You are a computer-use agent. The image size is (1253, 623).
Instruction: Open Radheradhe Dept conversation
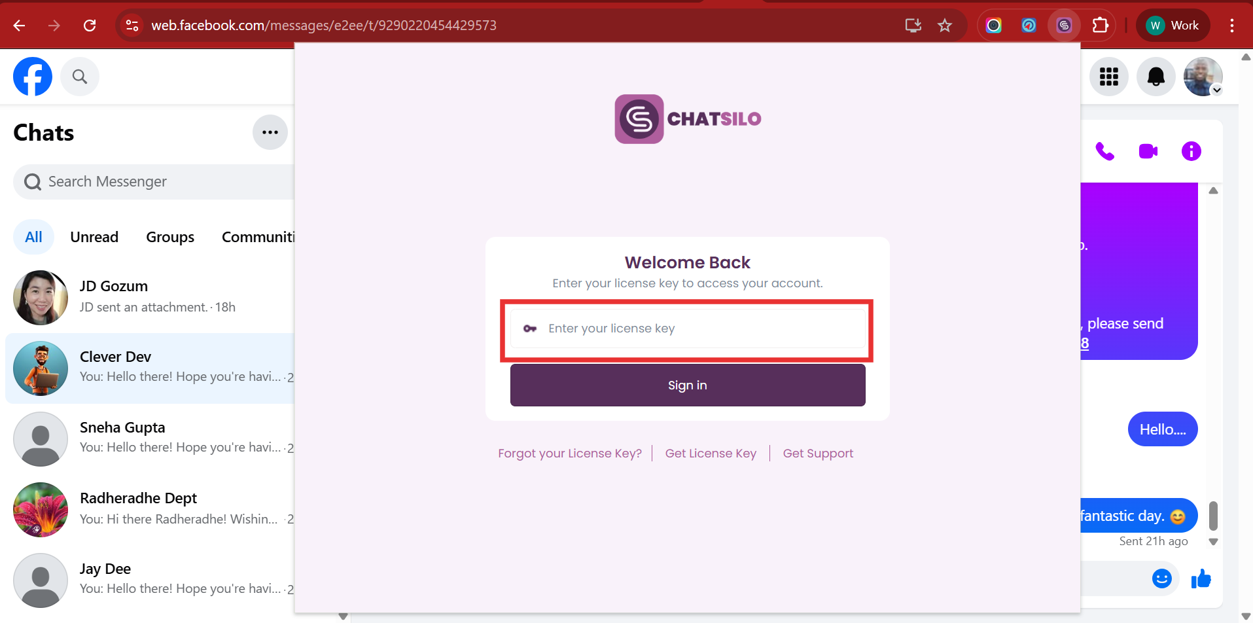coord(150,510)
